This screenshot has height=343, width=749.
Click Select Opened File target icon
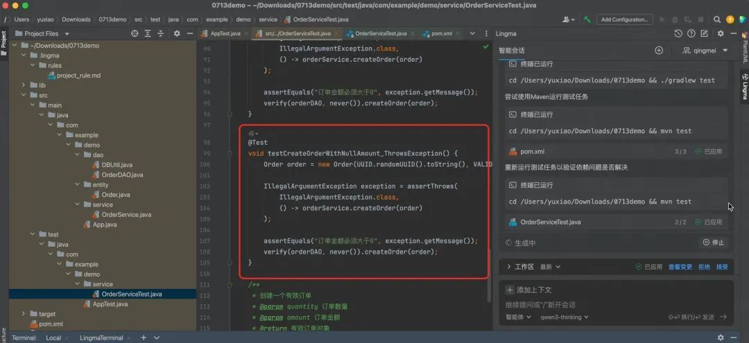tap(135, 33)
